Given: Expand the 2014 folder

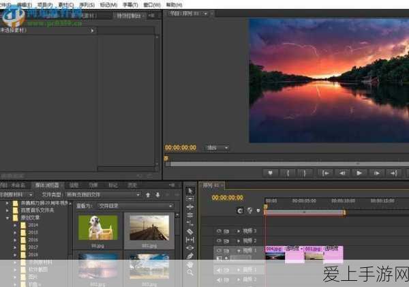Looking at the screenshot, I should pyautogui.click(x=15, y=225).
